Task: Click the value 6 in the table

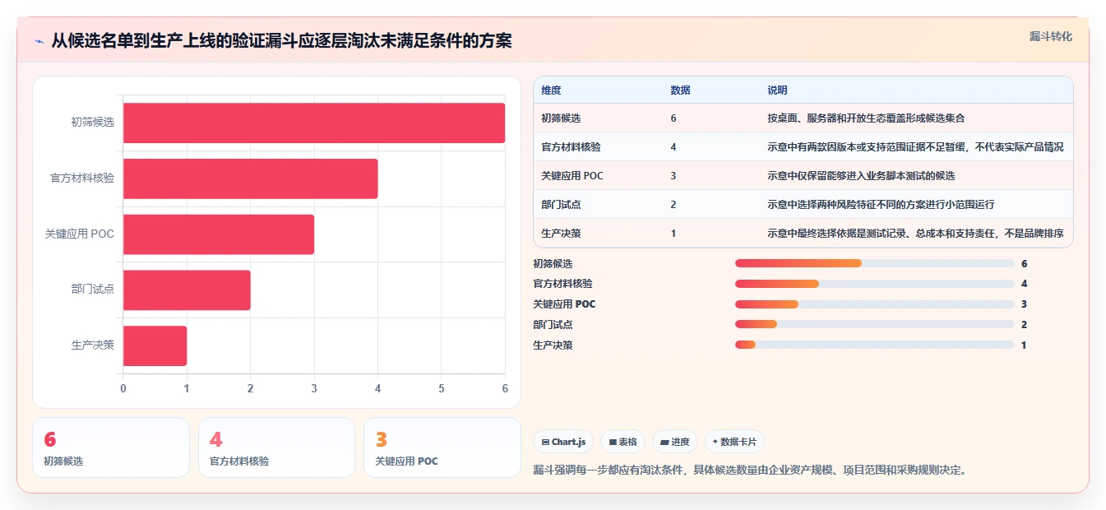Action: click(x=673, y=118)
